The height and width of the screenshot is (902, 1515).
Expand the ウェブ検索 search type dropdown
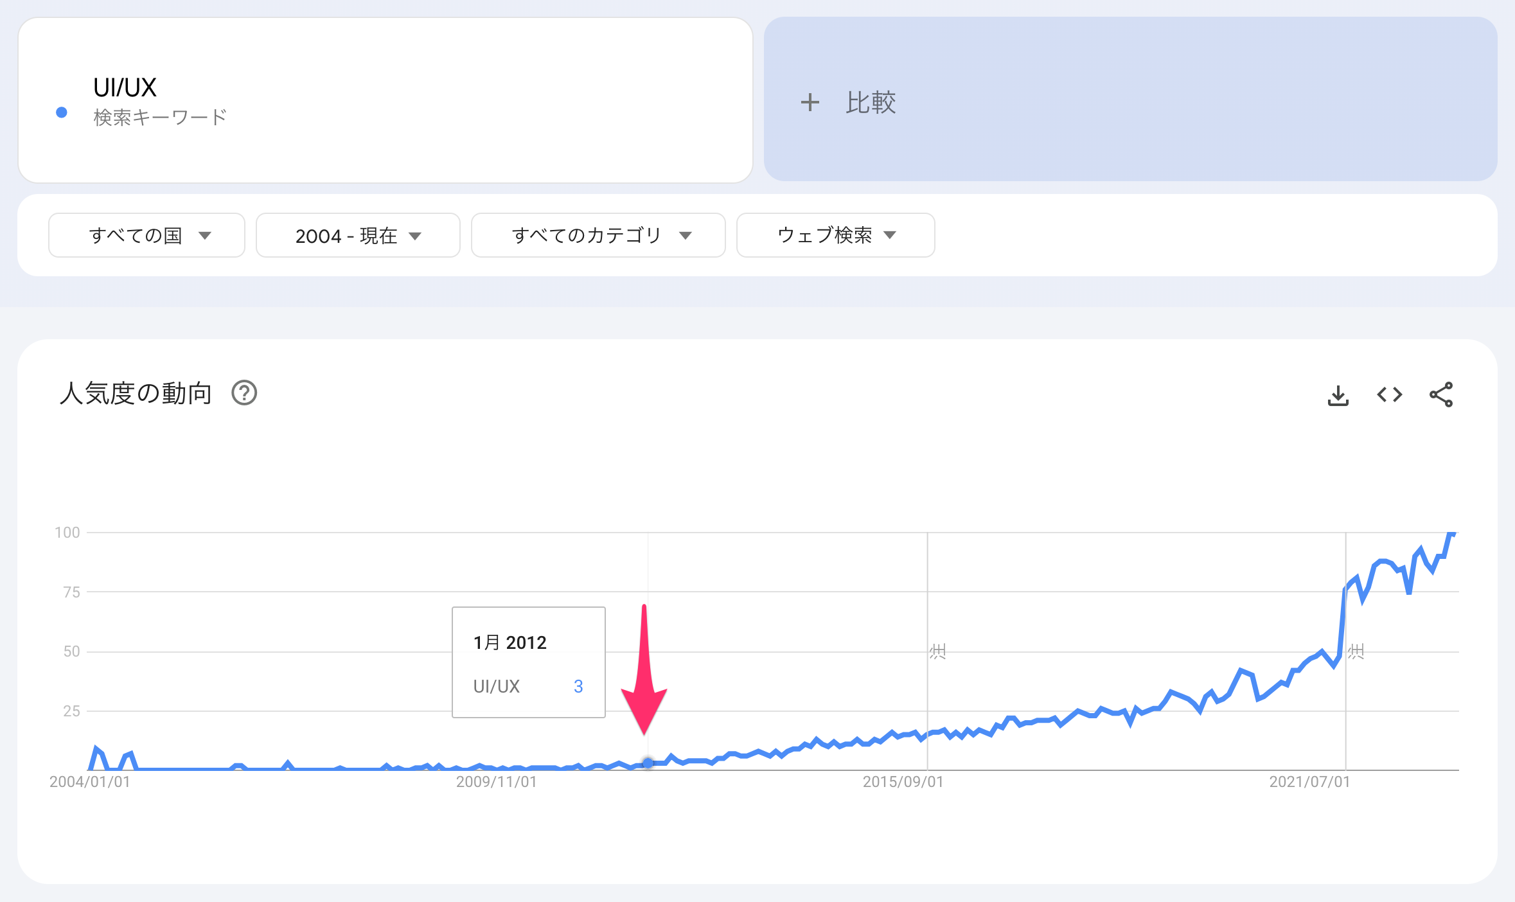click(835, 235)
